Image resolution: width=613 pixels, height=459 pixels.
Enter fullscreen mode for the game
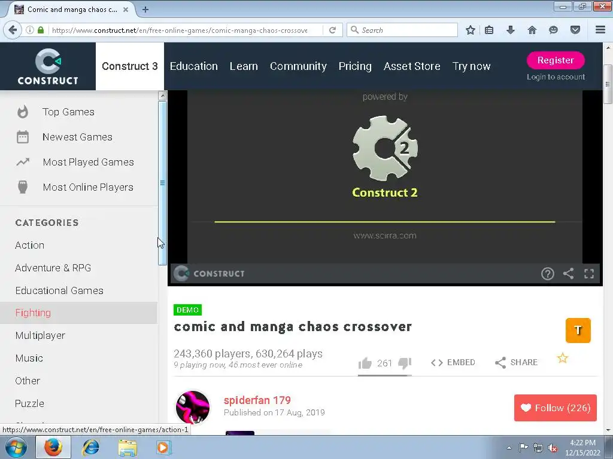589,274
